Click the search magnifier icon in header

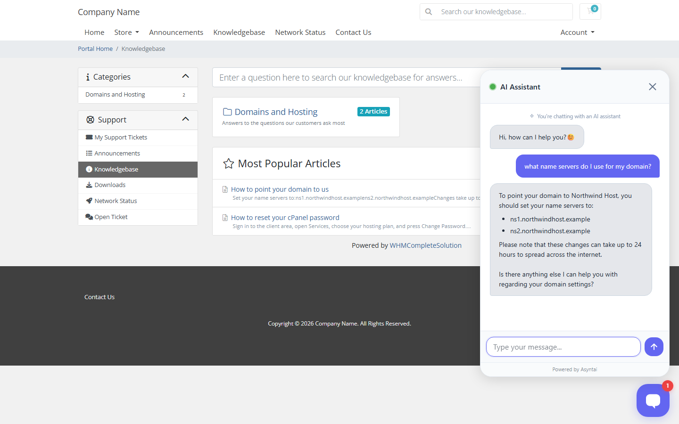(429, 12)
